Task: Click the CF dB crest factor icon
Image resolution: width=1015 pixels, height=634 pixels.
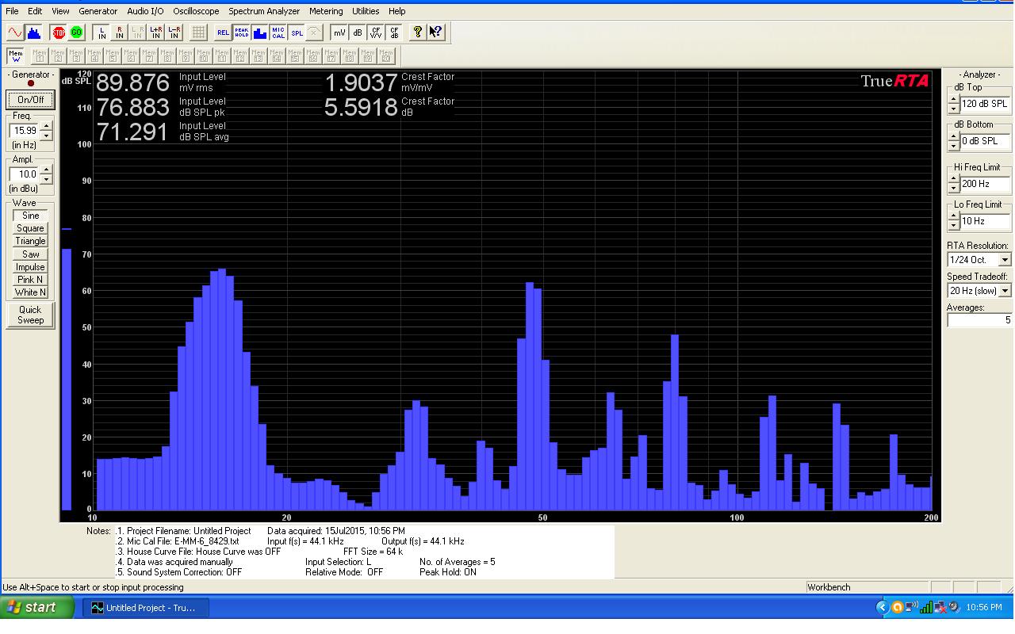Action: 394,32
